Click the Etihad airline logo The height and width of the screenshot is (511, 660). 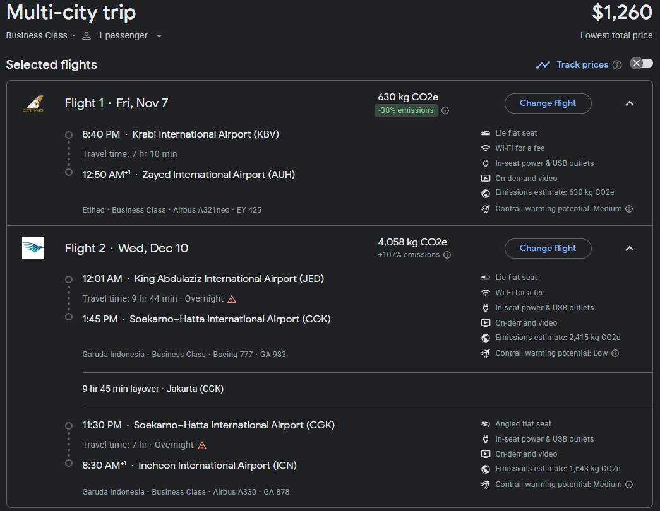pos(33,103)
